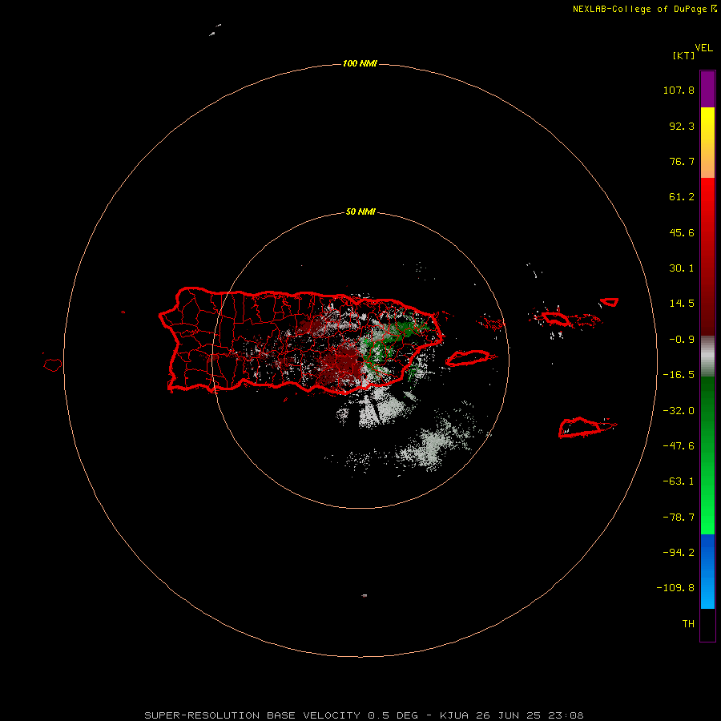
Task: Click the VEL legend title
Action: point(703,48)
